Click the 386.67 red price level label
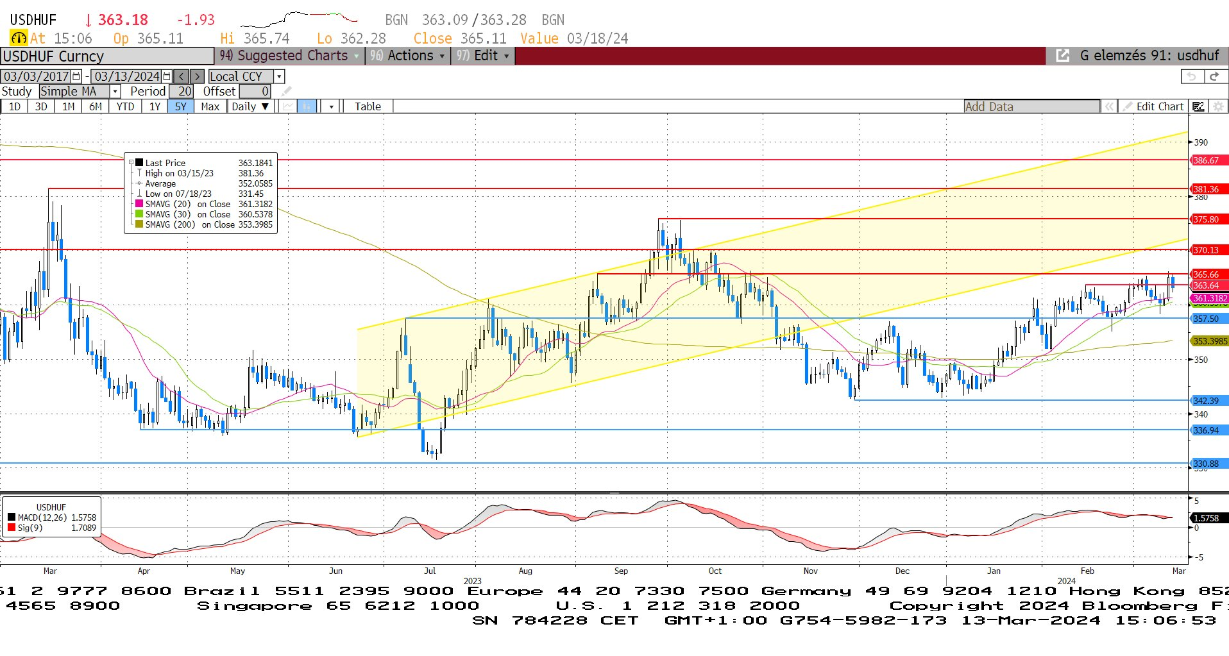This screenshot has width=1229, height=656. [x=1208, y=160]
